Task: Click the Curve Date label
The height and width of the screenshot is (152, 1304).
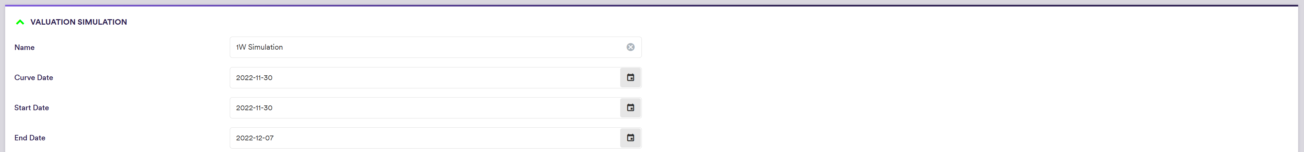Action: tap(33, 77)
